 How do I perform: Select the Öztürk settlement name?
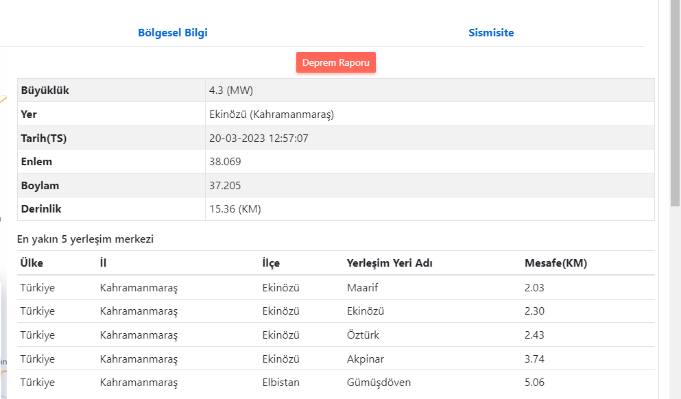click(363, 335)
